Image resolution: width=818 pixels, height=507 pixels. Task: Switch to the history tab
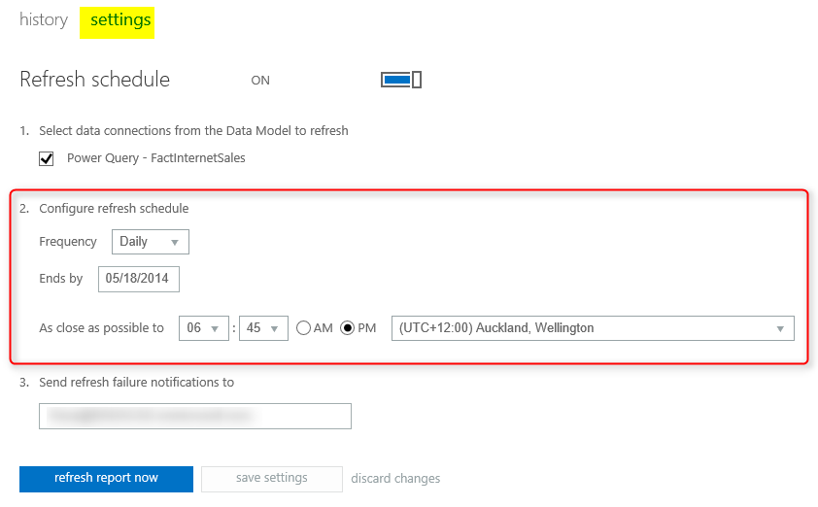[44, 19]
